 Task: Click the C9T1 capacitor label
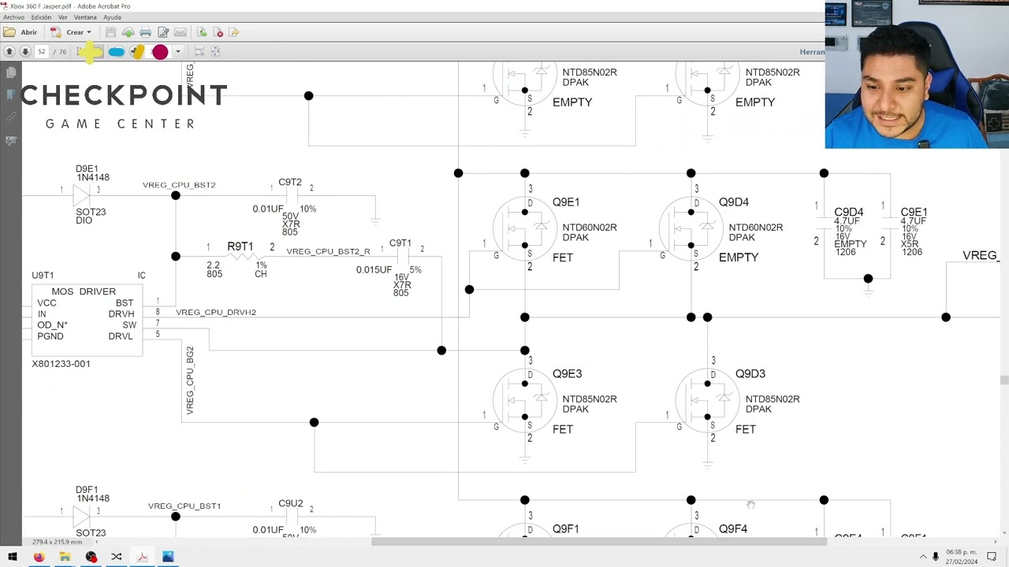400,243
